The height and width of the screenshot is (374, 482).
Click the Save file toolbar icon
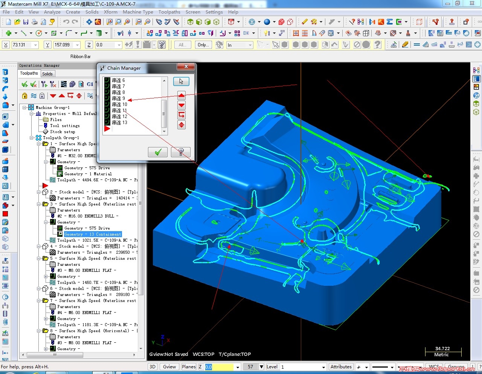(x=26, y=22)
